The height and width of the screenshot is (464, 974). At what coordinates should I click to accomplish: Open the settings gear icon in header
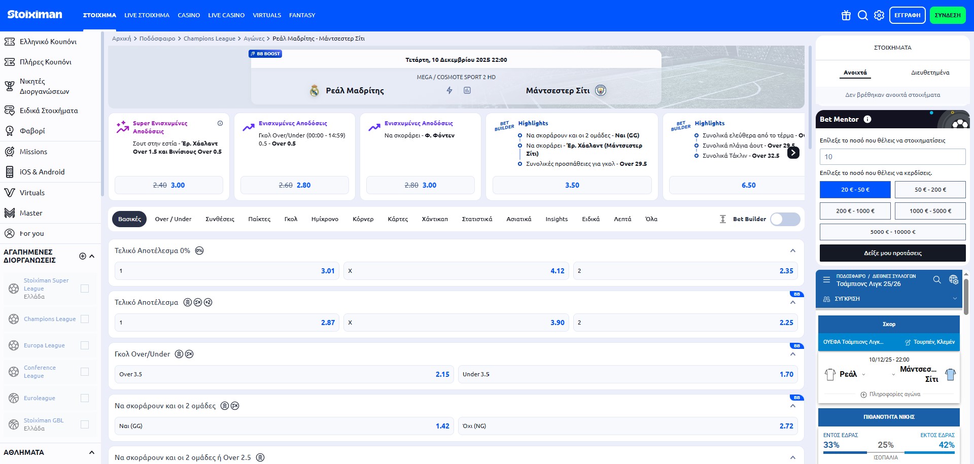point(879,15)
